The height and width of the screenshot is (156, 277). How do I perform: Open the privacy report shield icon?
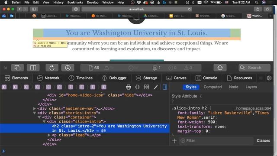coord(76,9)
